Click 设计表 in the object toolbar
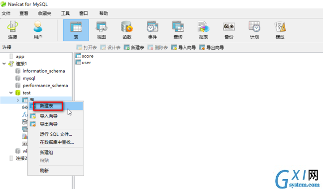323x189 pixels. (x=110, y=48)
